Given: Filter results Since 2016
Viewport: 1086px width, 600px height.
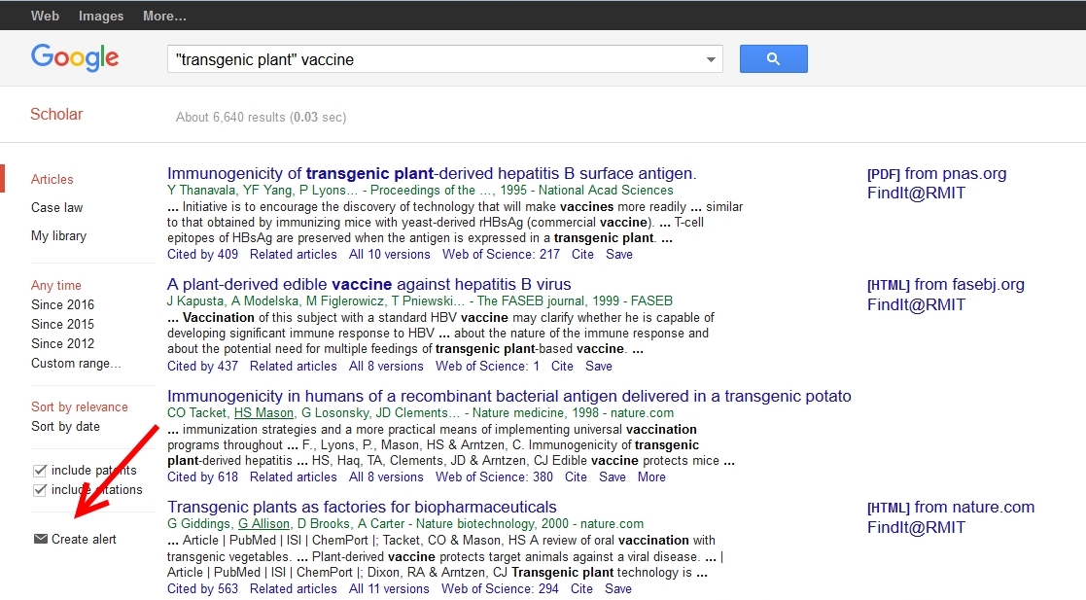Looking at the screenshot, I should coord(62,304).
